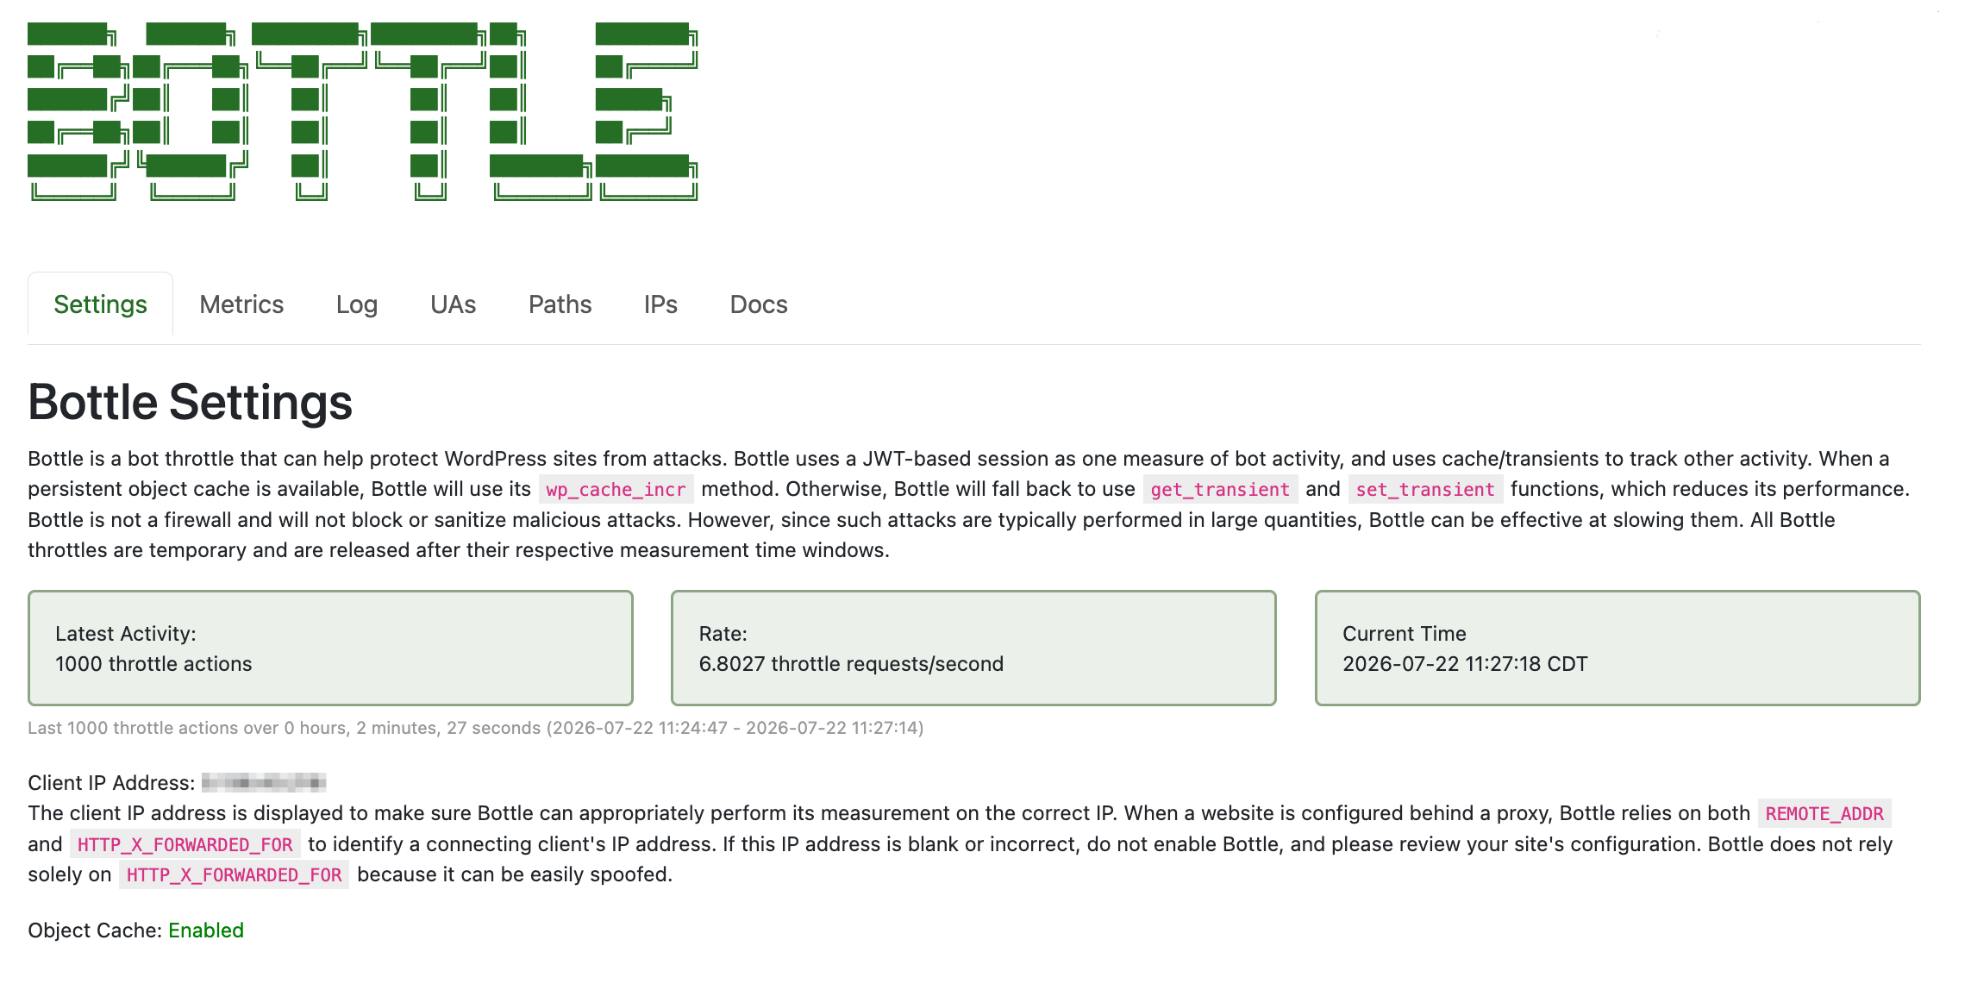Screen dimensions: 1971x990
Task: Click the Current Time card
Action: (x=1617, y=648)
